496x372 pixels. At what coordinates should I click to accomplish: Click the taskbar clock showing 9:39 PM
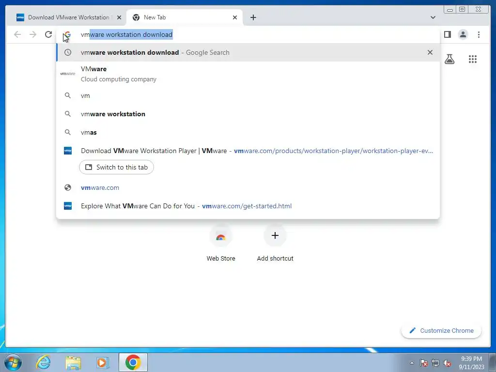click(x=471, y=363)
